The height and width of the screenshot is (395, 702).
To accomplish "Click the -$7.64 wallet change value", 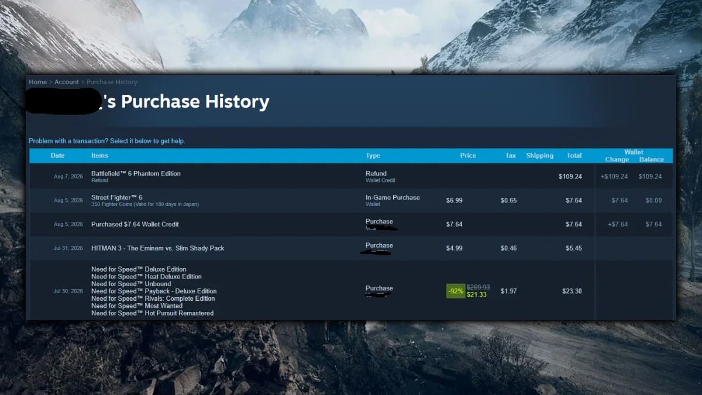I will 618,200.
